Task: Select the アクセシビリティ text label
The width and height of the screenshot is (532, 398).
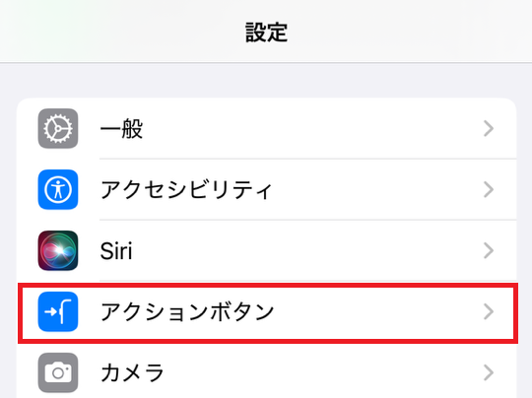Action: [x=186, y=190]
